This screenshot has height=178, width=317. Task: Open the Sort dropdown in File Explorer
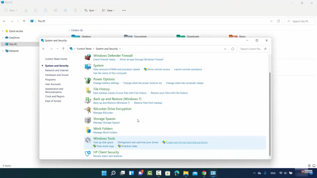pos(90,11)
